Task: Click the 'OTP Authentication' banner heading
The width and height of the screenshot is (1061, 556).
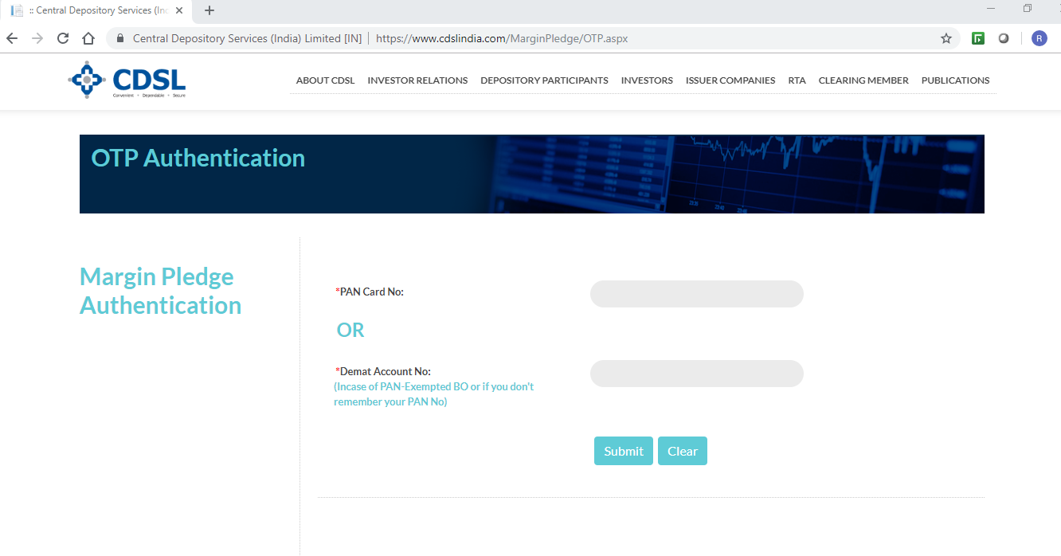Action: click(198, 158)
